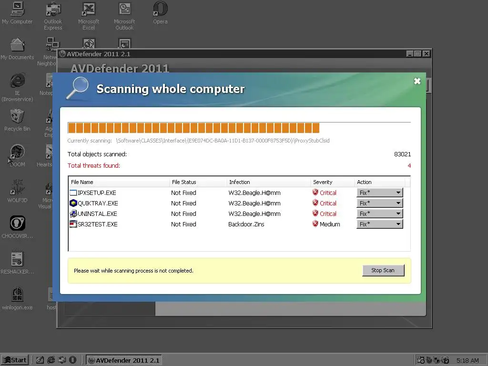Click AVDefender 2011 2.1 taskbar button
Screen dimensions: 488x366
tap(123, 360)
